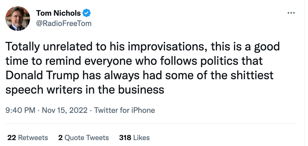This screenshot has width=308, height=146.
Task: Click the 9:40 PM timestamp
Action: [x=21, y=110]
